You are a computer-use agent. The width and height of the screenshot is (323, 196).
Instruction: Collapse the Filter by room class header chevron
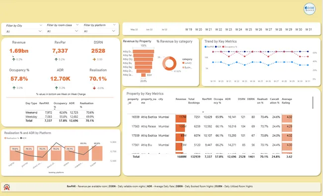[77, 25]
